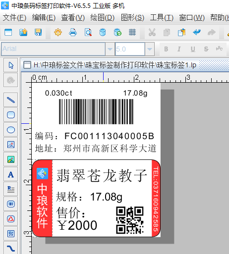Viewport: 229px width, 254px height.
Task: Select the QR code tool
Action: click(x=11, y=234)
